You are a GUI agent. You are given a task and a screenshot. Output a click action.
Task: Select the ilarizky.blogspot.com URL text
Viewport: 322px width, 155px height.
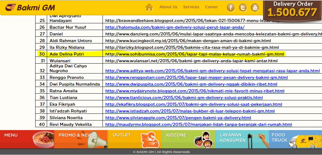tap(192, 48)
